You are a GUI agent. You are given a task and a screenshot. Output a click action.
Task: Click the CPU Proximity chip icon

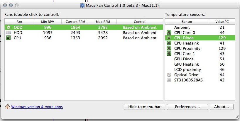coord(169,48)
